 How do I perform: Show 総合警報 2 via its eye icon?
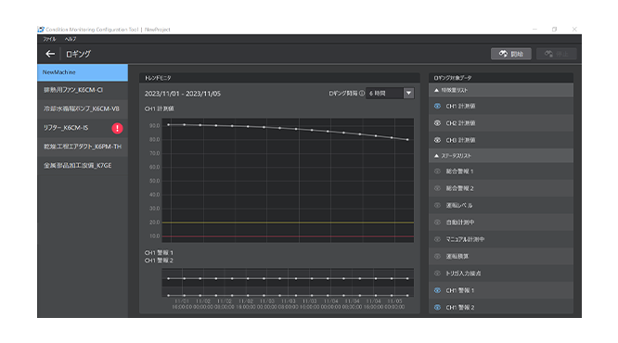437,188
